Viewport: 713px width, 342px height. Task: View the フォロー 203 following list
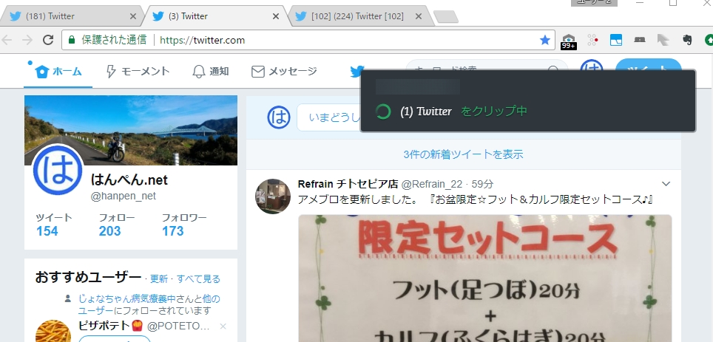tap(117, 225)
